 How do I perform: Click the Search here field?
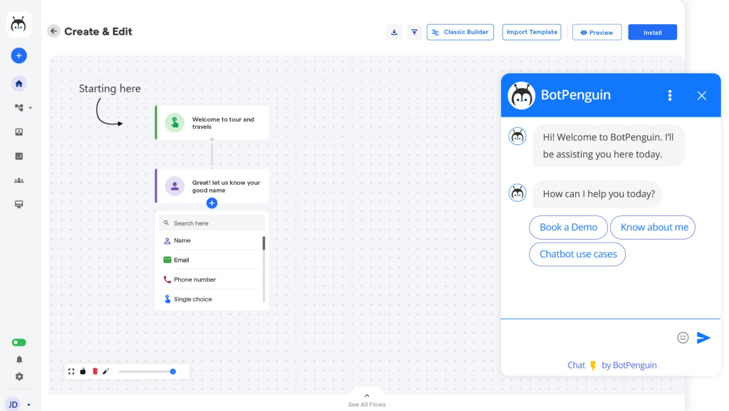[x=212, y=223]
